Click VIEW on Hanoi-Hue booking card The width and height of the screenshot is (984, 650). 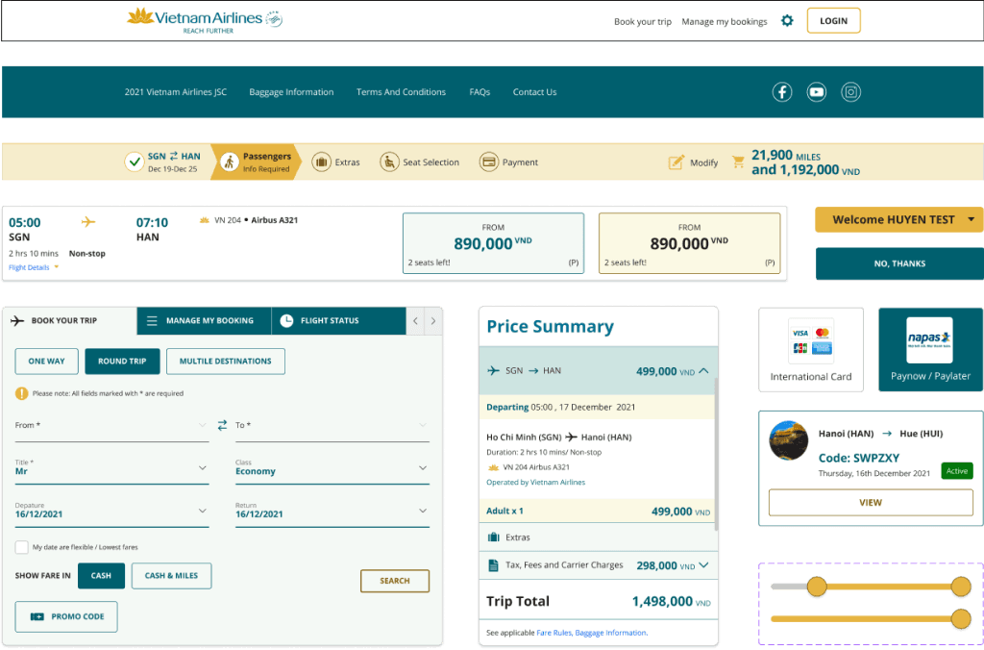pyautogui.click(x=871, y=503)
